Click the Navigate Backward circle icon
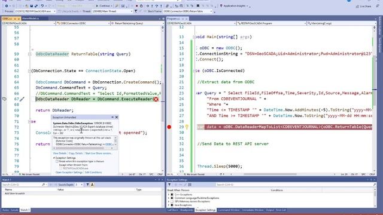 point(7,5)
